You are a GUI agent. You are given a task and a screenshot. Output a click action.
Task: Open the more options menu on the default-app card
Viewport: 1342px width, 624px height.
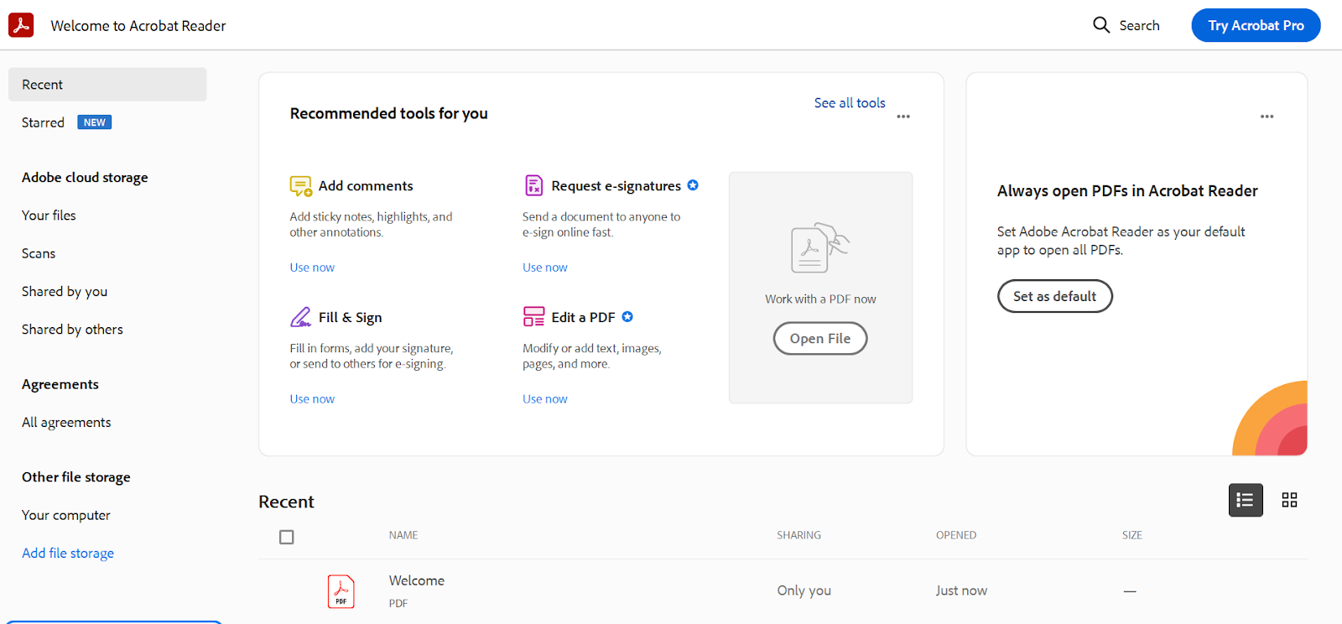(x=1267, y=117)
